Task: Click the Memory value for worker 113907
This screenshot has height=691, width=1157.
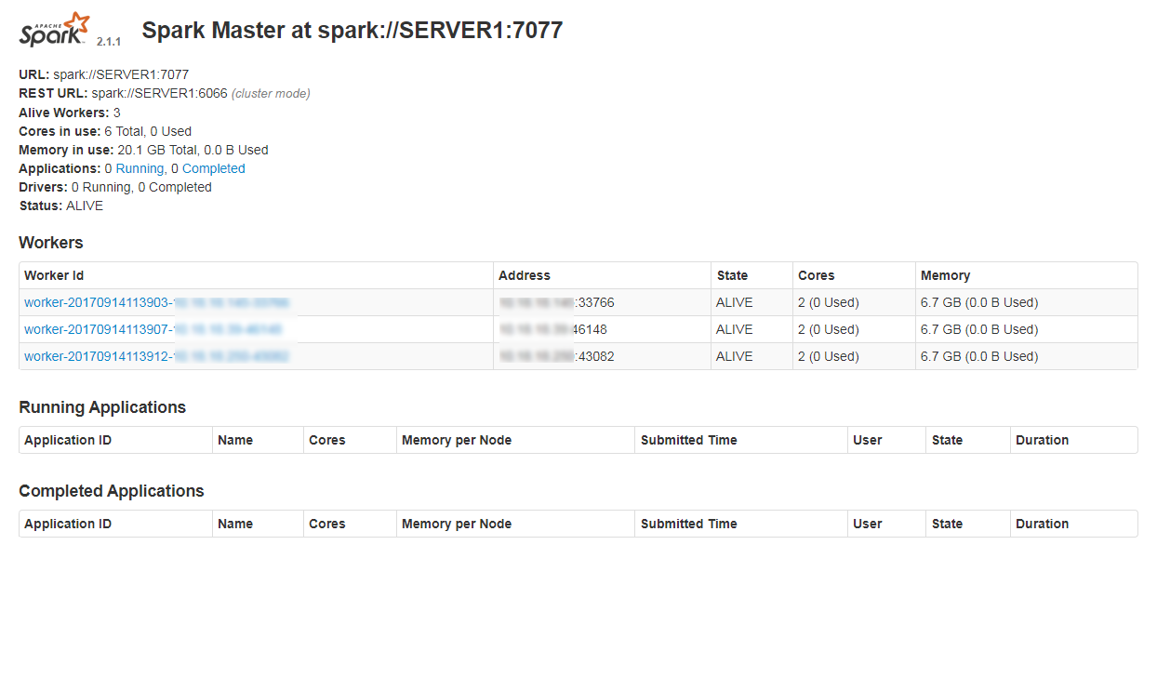Action: [979, 329]
